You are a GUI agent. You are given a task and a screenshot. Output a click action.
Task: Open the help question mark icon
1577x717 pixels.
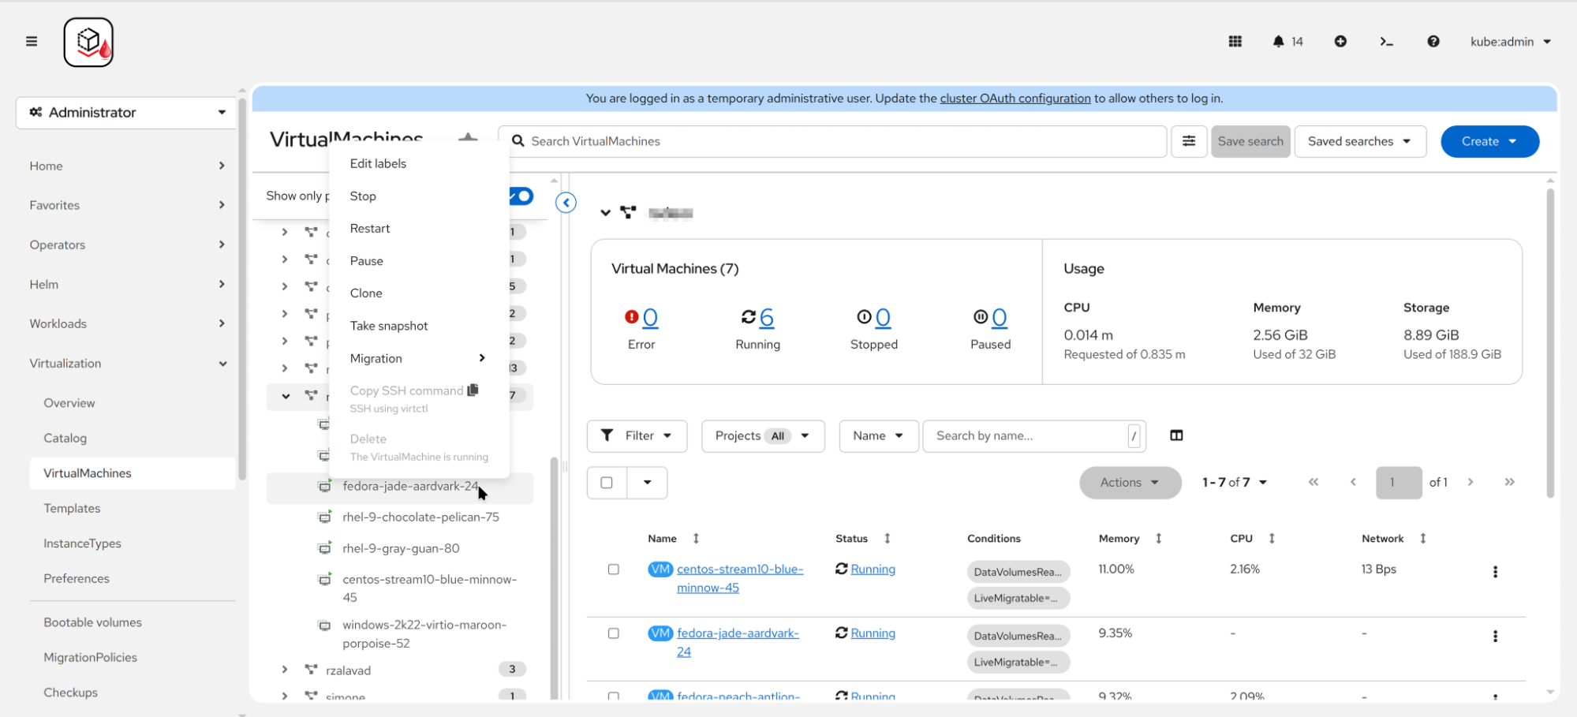[1433, 42]
